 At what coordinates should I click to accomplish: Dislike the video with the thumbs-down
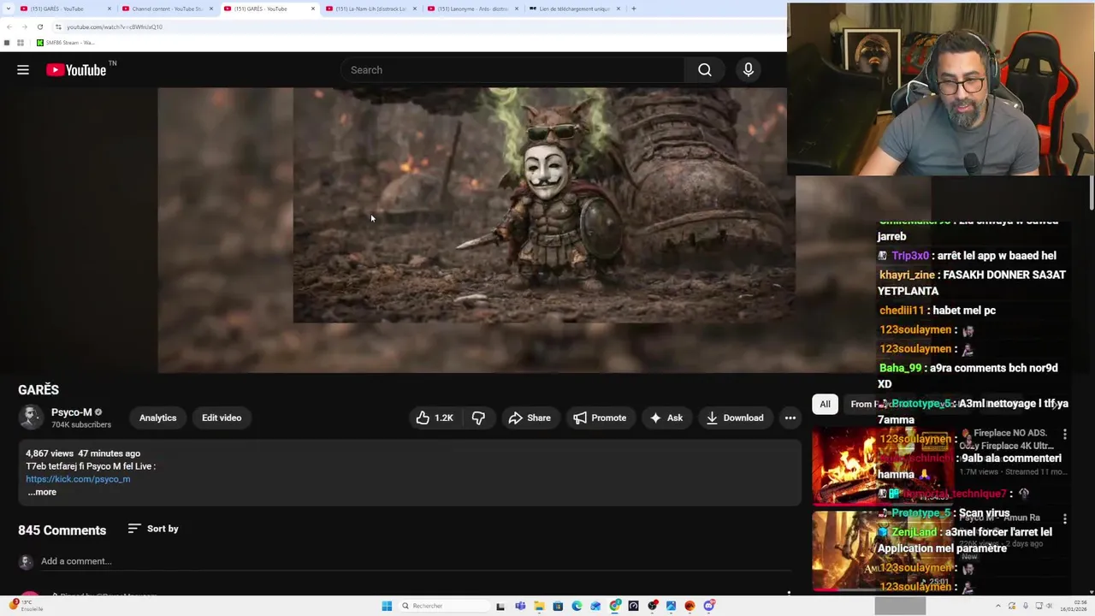click(x=478, y=418)
